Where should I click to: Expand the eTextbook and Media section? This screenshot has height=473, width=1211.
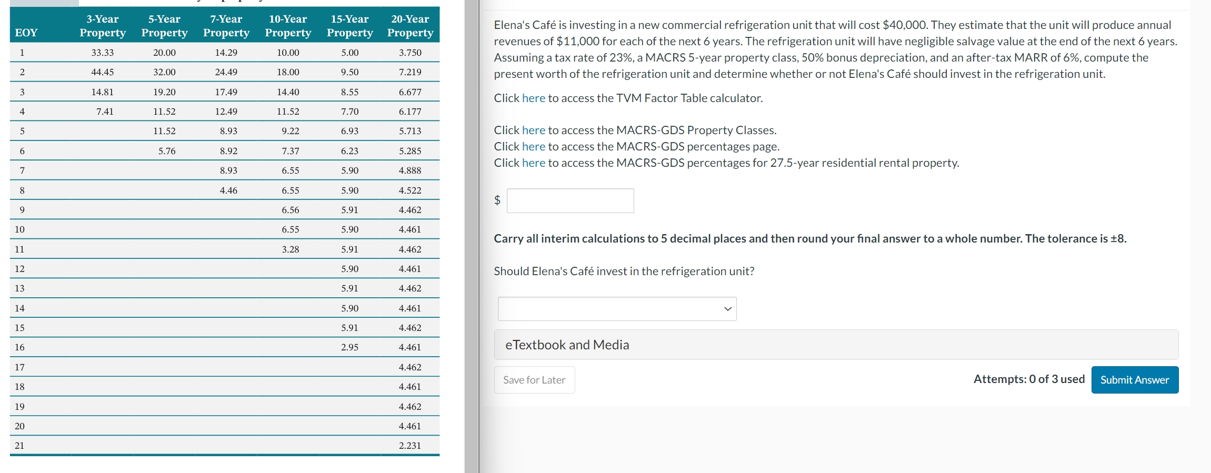click(x=836, y=345)
